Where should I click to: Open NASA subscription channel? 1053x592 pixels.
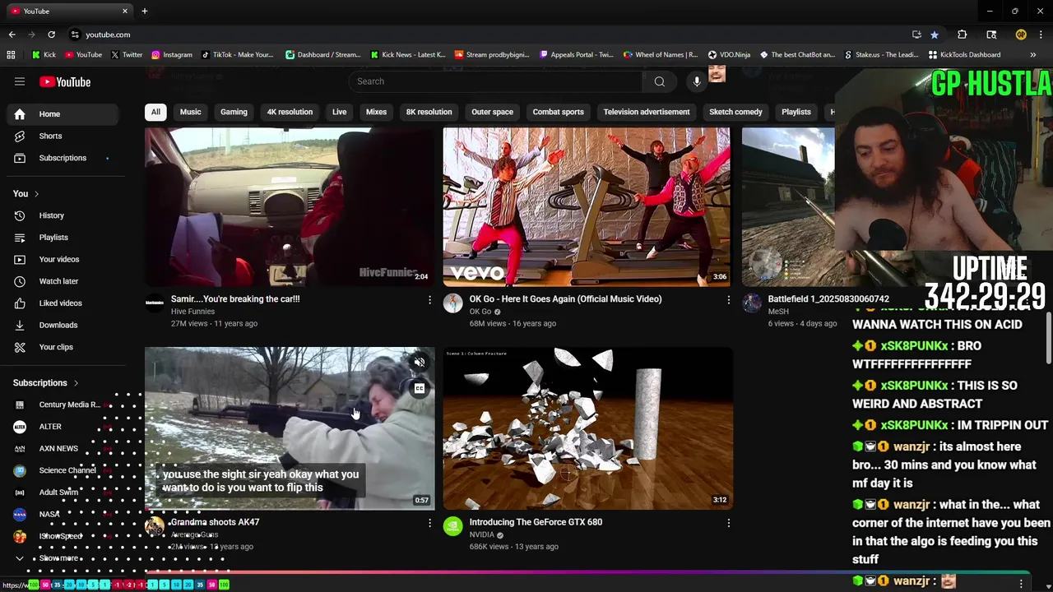[63, 515]
